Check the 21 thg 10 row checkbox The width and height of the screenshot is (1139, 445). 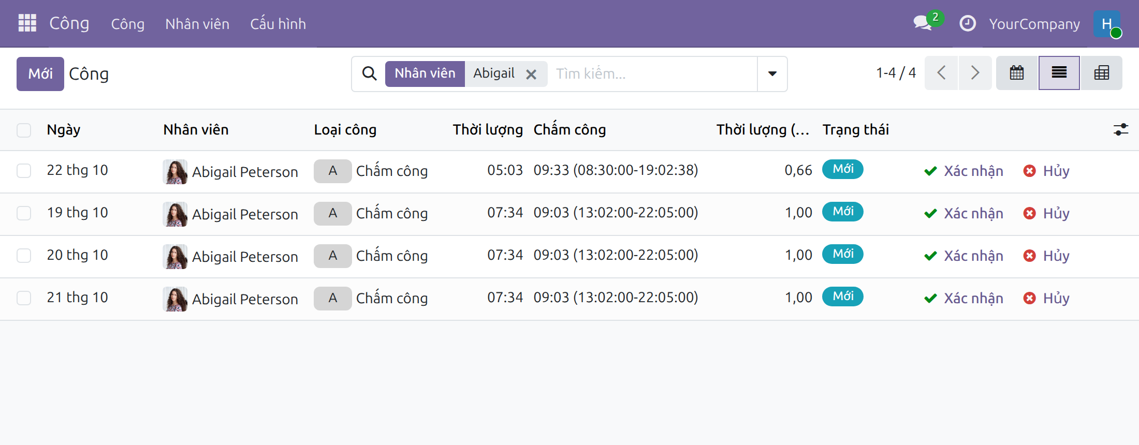tap(24, 298)
